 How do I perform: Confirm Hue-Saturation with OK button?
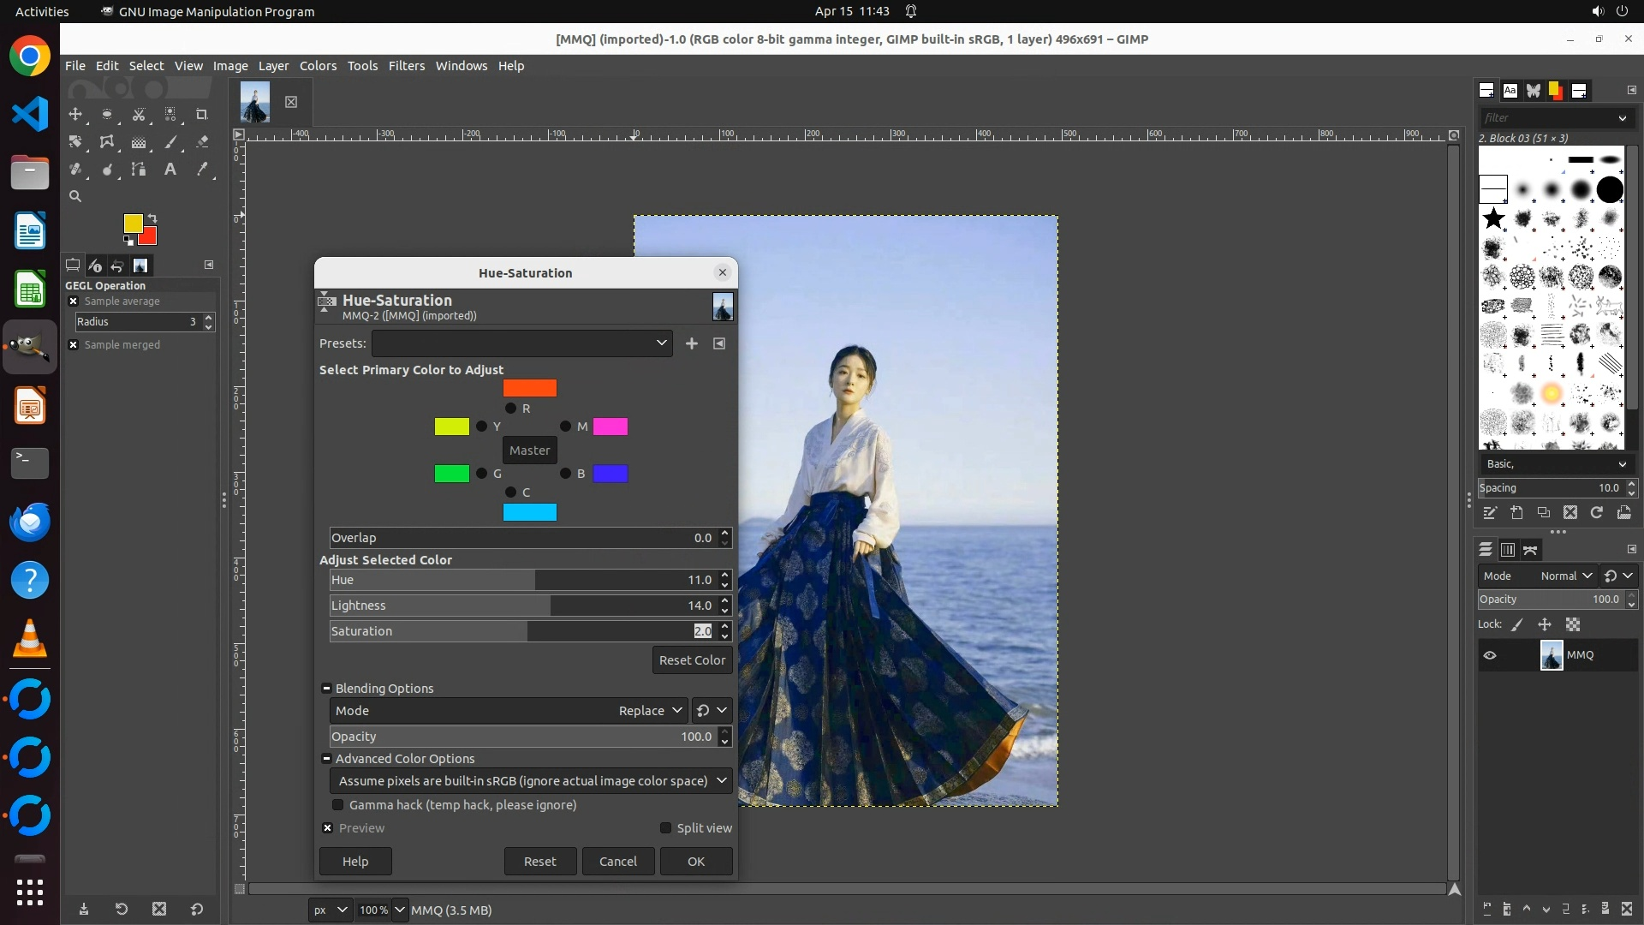pyautogui.click(x=695, y=862)
